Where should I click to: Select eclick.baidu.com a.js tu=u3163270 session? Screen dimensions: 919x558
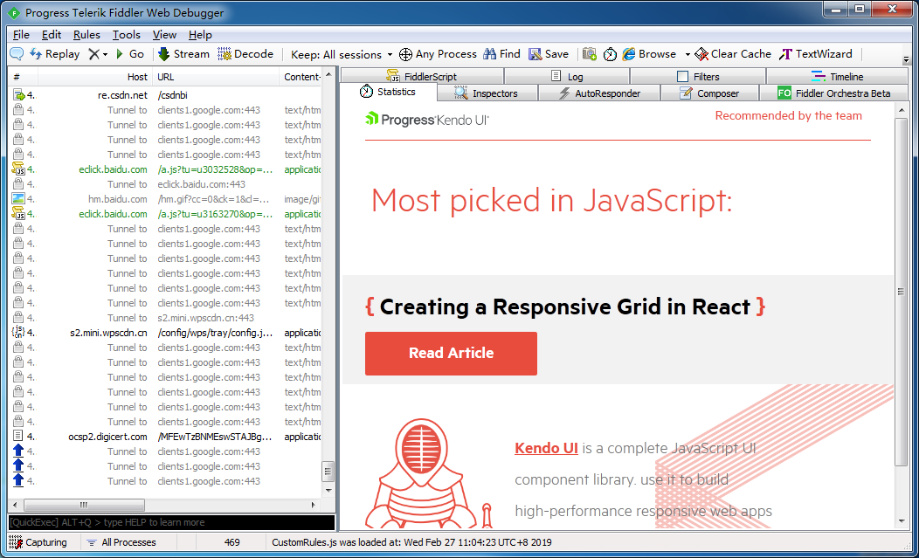click(x=165, y=214)
